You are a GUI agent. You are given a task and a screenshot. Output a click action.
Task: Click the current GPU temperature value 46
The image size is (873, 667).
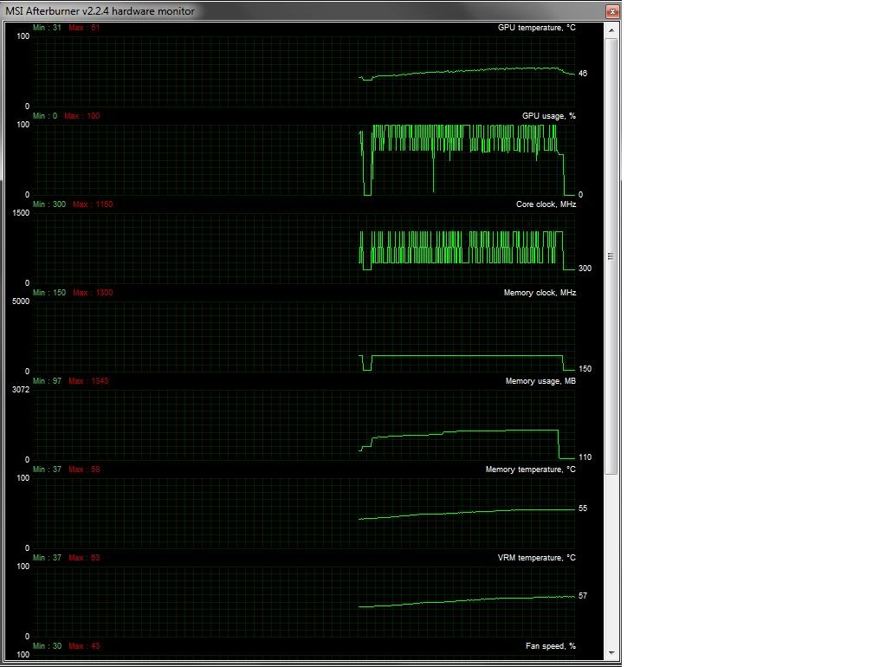coord(582,74)
